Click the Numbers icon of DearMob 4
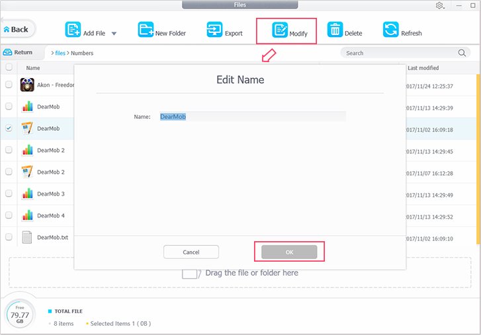The image size is (481, 335). [x=27, y=215]
